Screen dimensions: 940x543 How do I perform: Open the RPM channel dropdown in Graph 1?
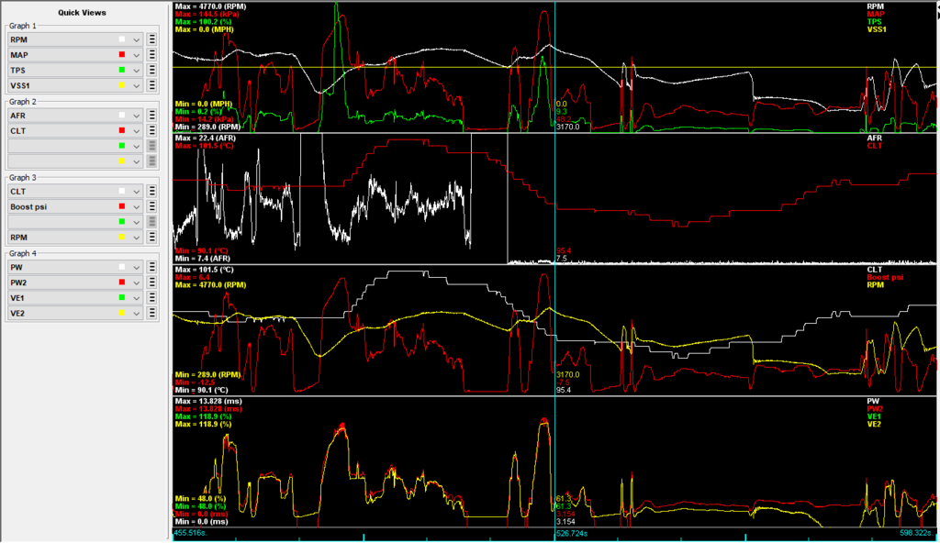point(136,40)
